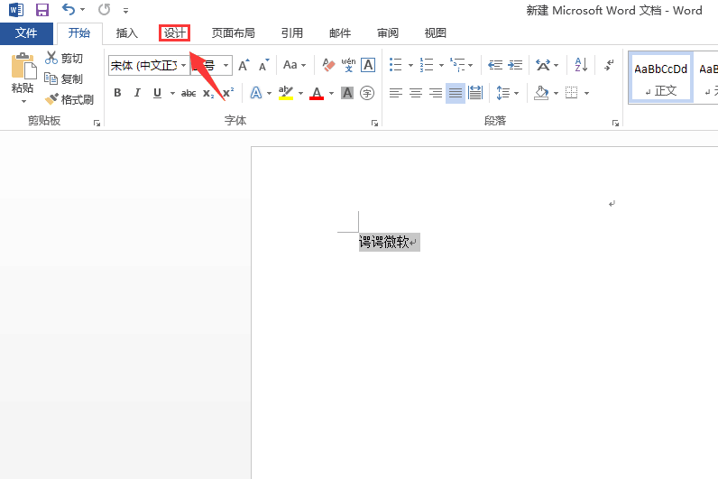Toggle Italic formatting
The width and height of the screenshot is (718, 479).
click(137, 93)
